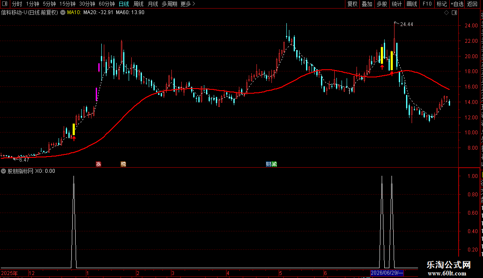Switch to 周线 weekly chart
The image size is (483, 278).
pyautogui.click(x=138, y=4)
